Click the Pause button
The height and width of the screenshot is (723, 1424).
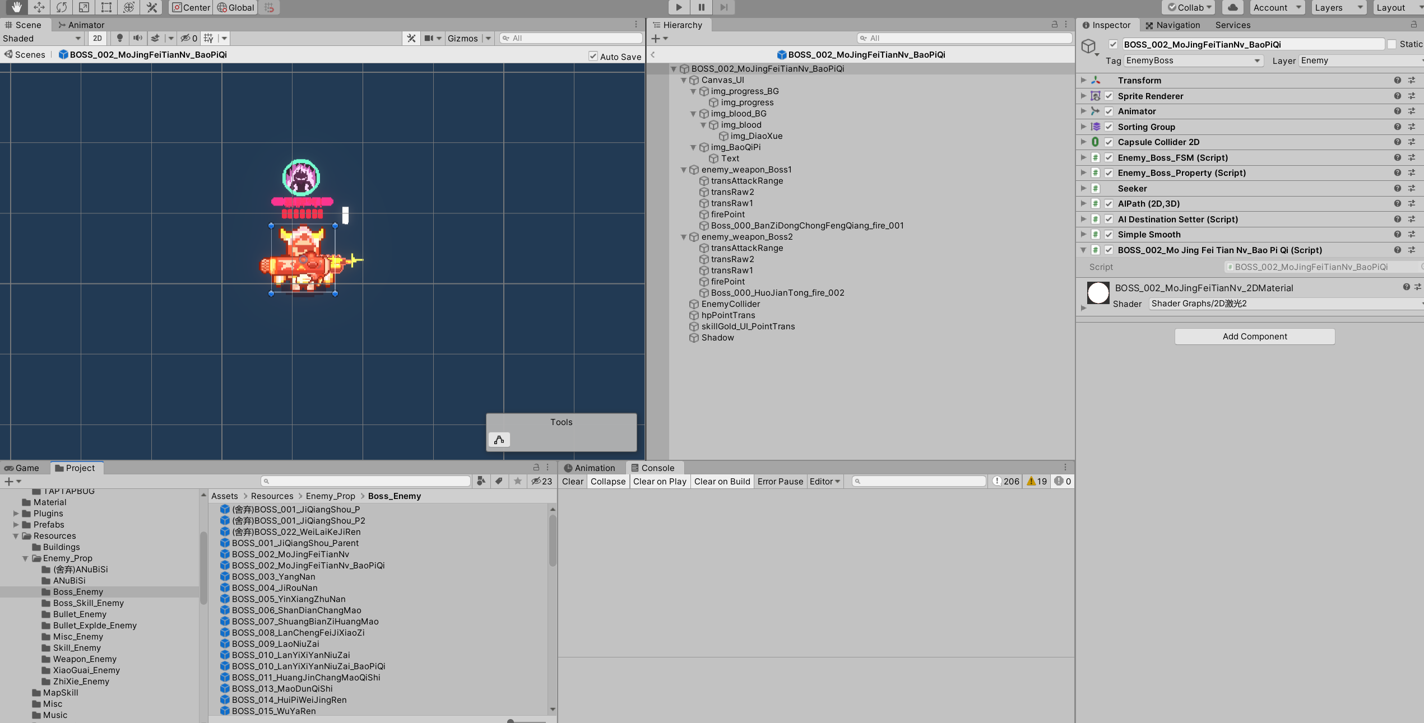click(701, 7)
